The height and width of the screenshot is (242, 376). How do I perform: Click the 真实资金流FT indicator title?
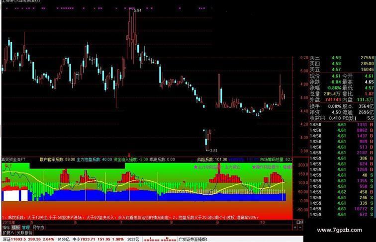13,160
